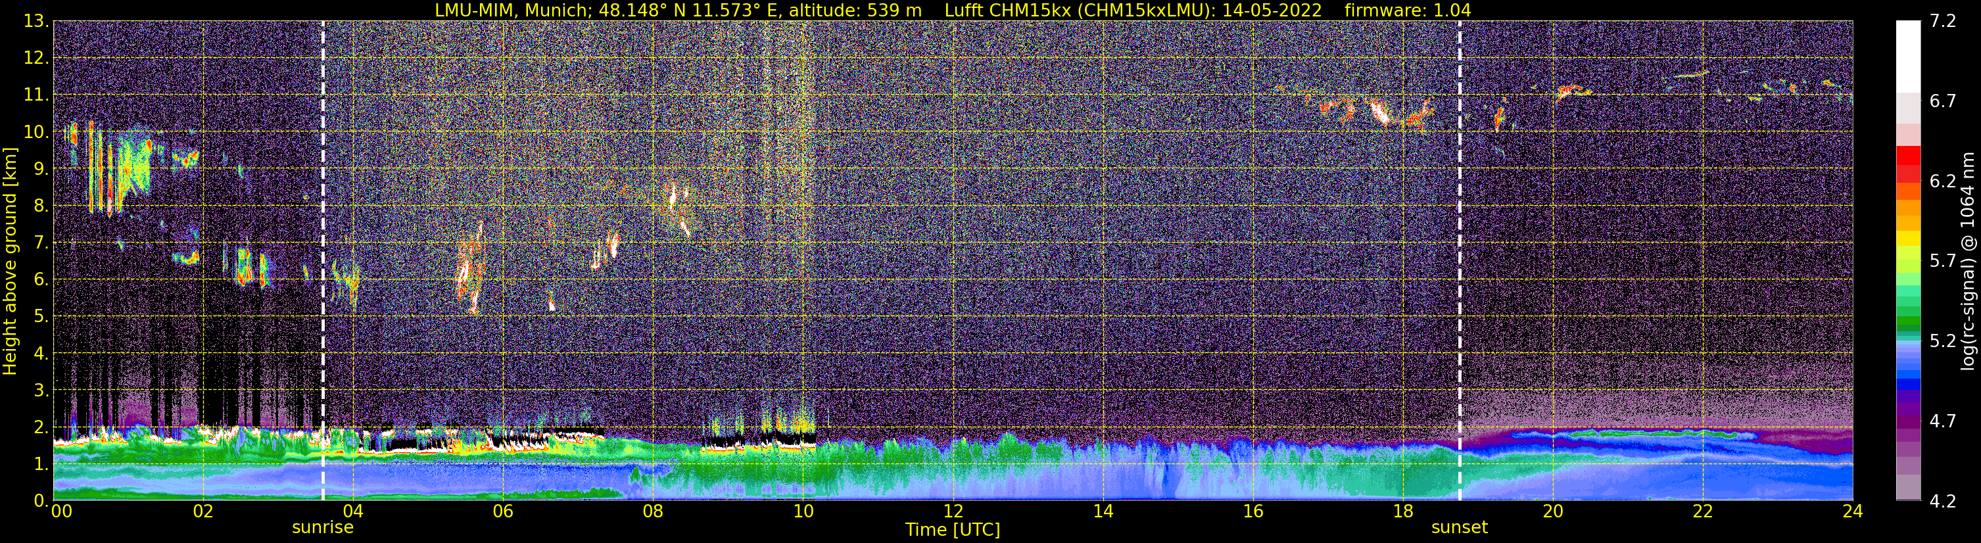The image size is (1981, 543).
Task: Click the '4.' tick on the height axis
Action: (x=41, y=353)
